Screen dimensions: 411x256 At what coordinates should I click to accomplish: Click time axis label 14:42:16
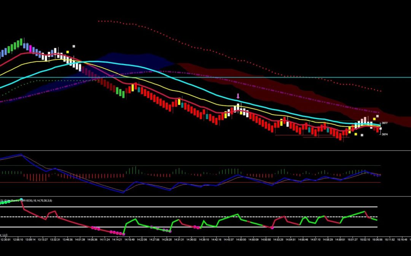pos(216,239)
